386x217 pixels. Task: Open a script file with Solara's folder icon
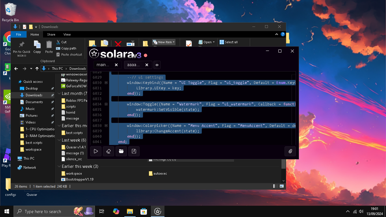click(x=121, y=151)
